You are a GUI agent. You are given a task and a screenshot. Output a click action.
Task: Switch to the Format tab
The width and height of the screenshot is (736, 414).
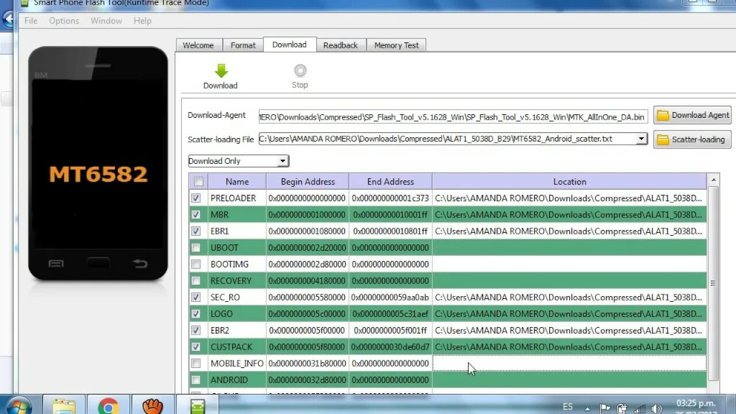click(x=243, y=45)
